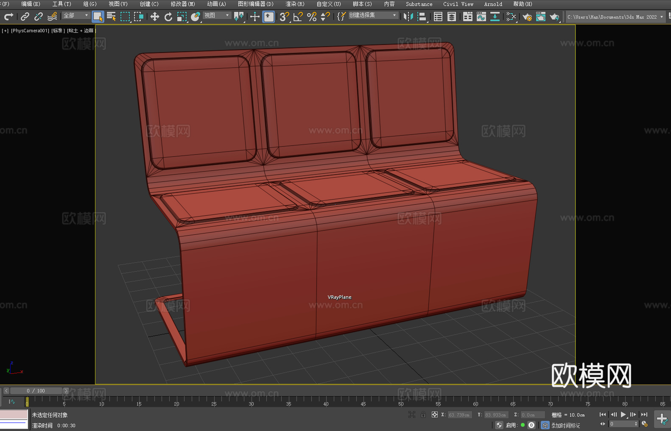This screenshot has height=431, width=671.
Task: Click Select and Manipulate icon
Action: 255,17
